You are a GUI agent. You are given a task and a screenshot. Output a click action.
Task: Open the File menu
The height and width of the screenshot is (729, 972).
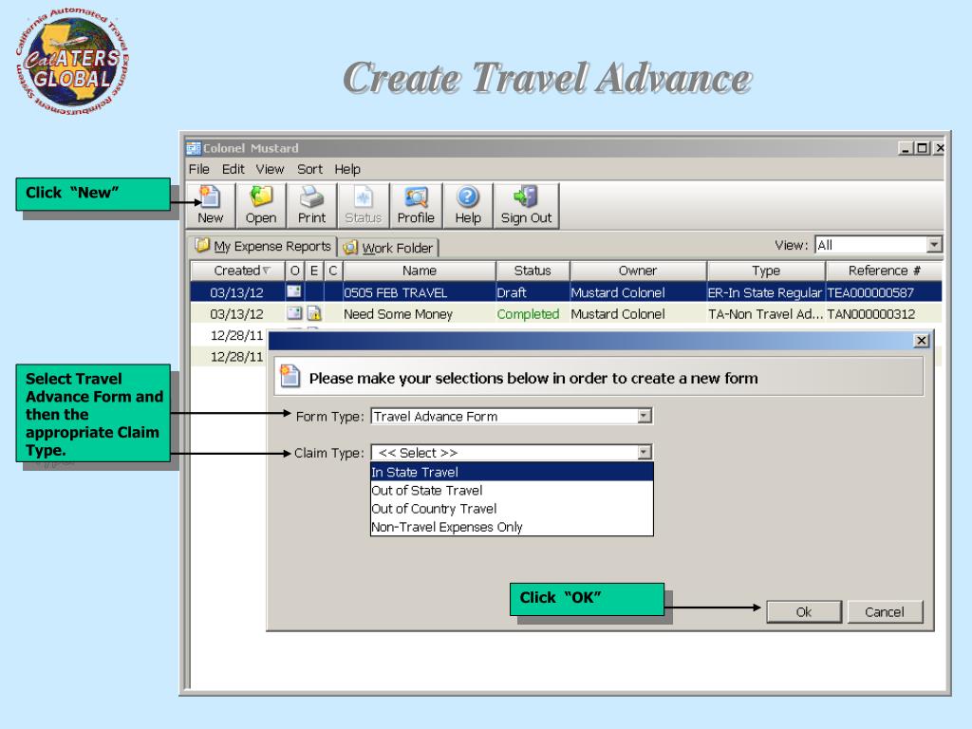[x=199, y=169]
